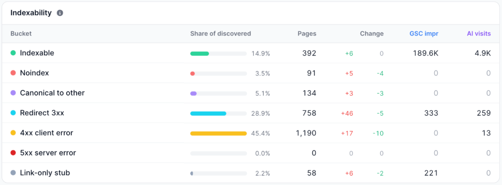Open the Canonical to other bucket label

click(52, 93)
